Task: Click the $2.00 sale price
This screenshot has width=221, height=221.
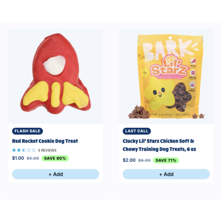Action: click(x=129, y=160)
